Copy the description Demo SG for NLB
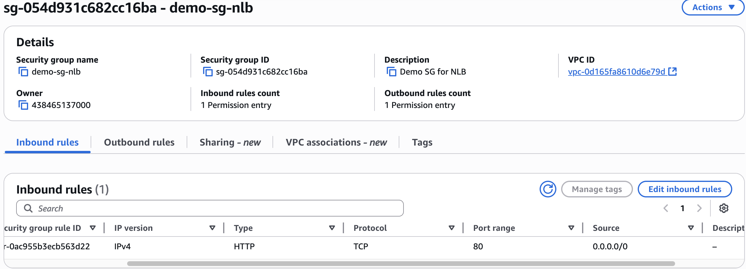This screenshot has height=269, width=746. [x=391, y=72]
